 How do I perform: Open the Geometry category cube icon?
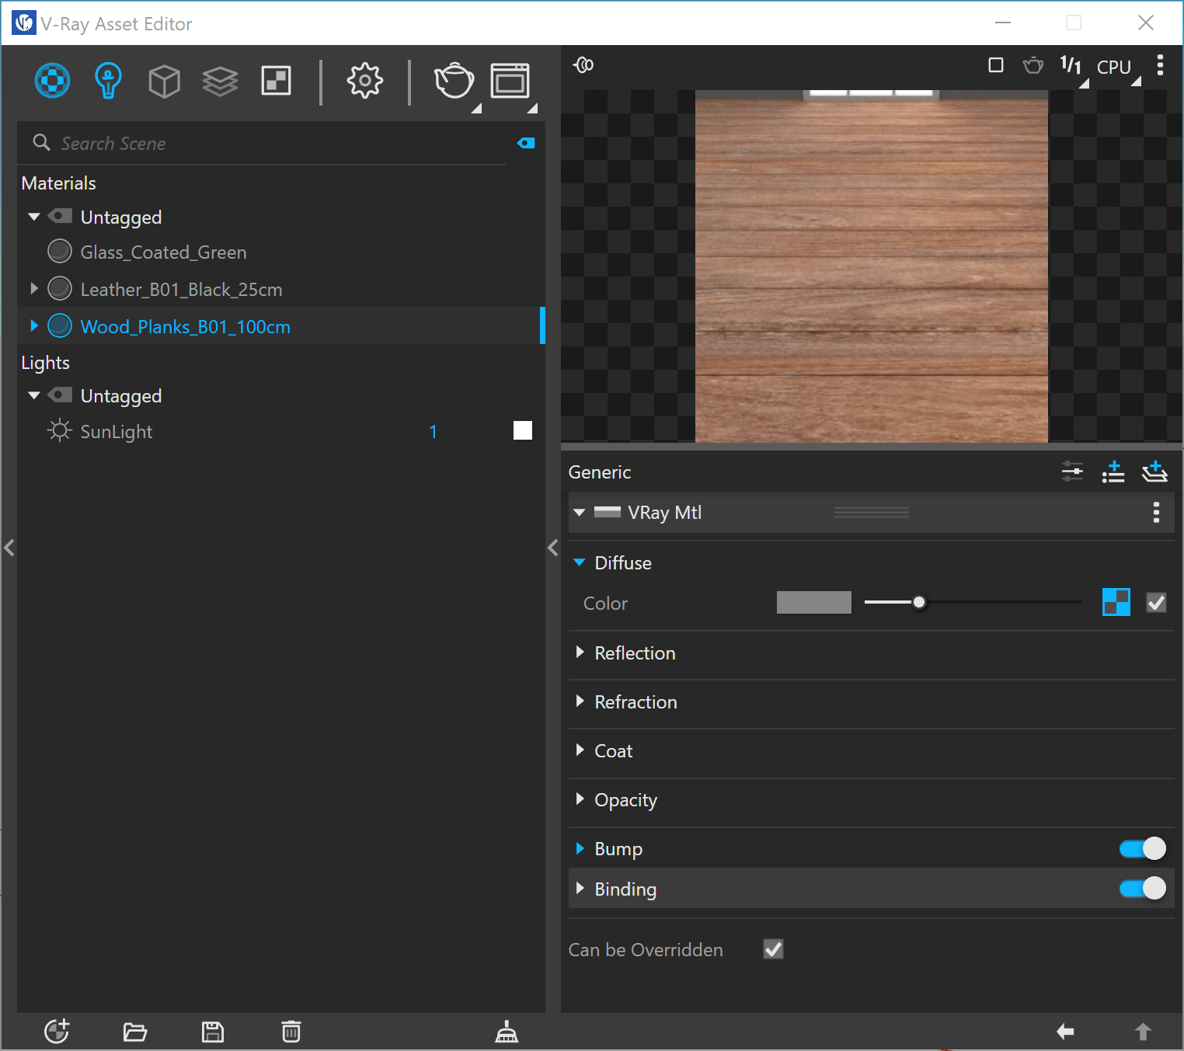pyautogui.click(x=164, y=81)
